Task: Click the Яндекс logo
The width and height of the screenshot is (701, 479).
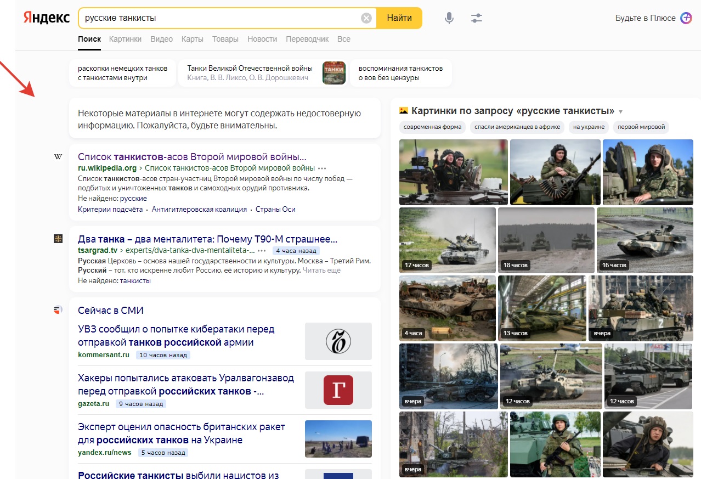Action: 47,18
